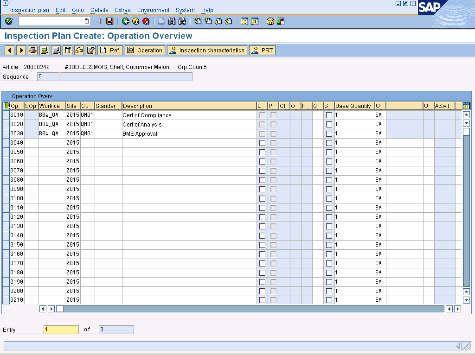Open the Goto menu
475x355 pixels.
(x=78, y=10)
